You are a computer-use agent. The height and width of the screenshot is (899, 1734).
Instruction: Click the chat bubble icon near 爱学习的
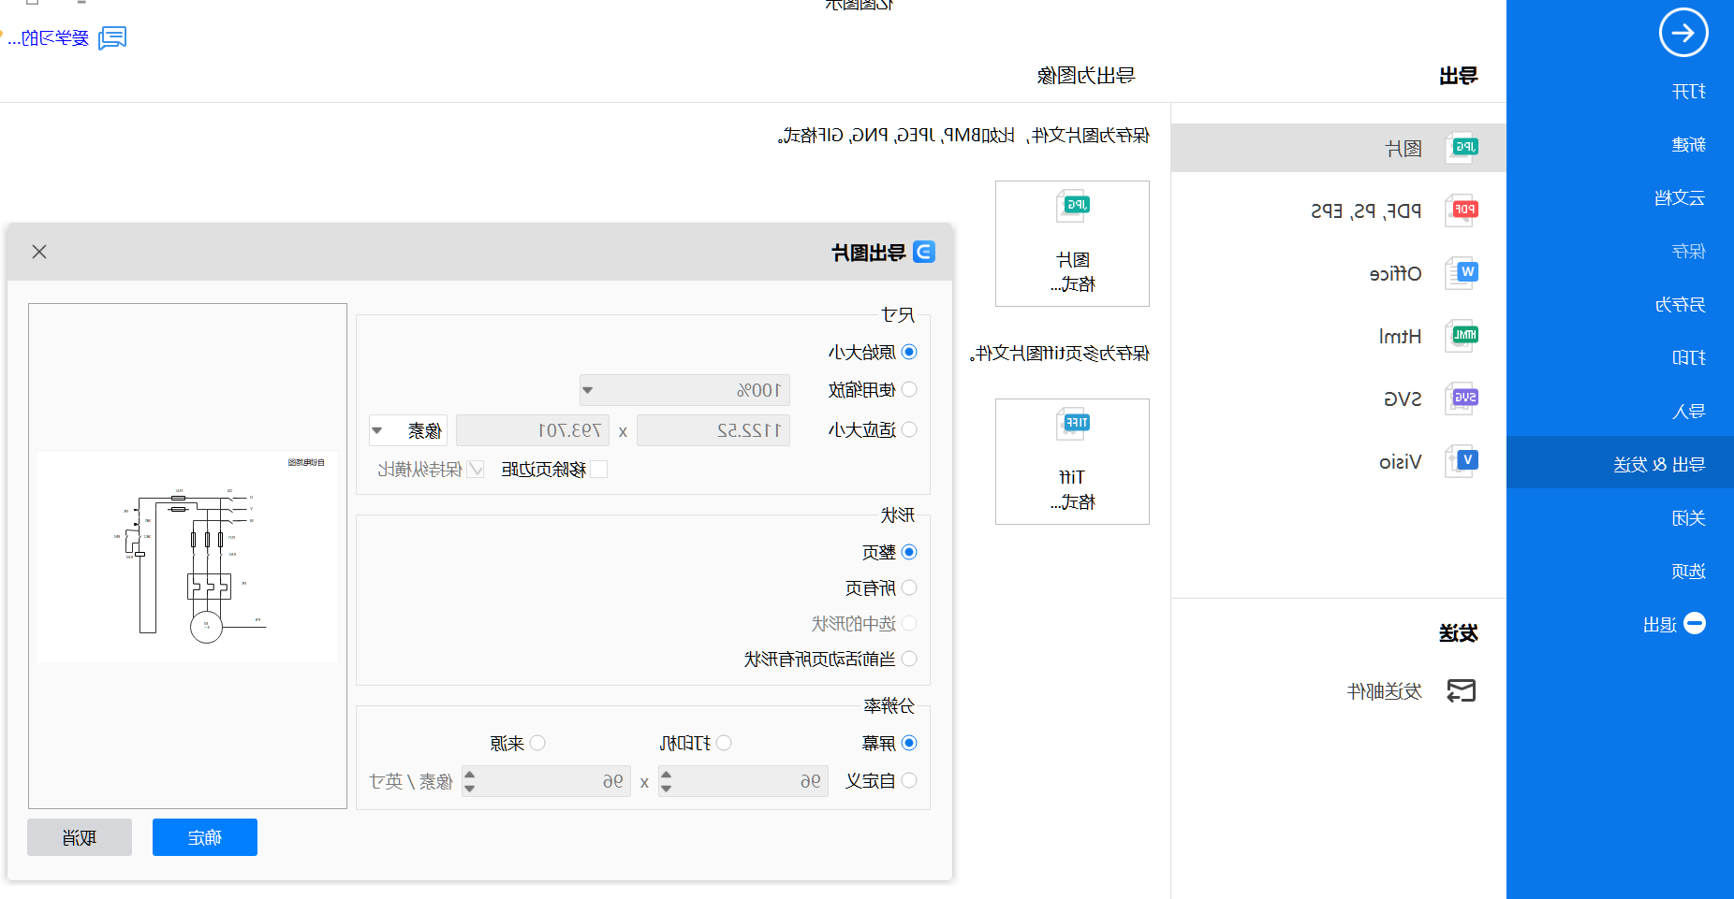112,38
